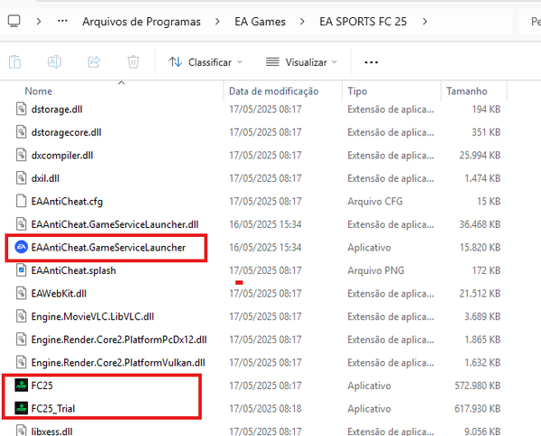Click the dxcompiler.dll file icon

click(x=21, y=155)
